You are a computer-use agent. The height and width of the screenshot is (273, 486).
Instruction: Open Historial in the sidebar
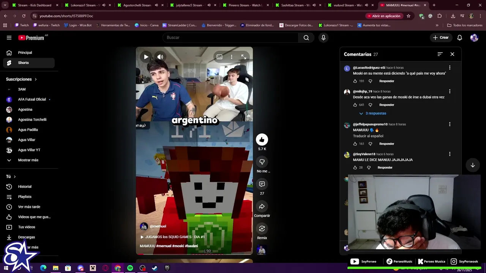[29, 187]
